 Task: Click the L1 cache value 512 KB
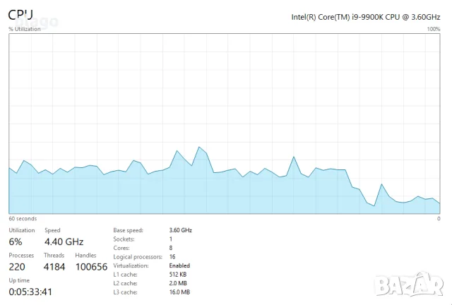point(177,275)
